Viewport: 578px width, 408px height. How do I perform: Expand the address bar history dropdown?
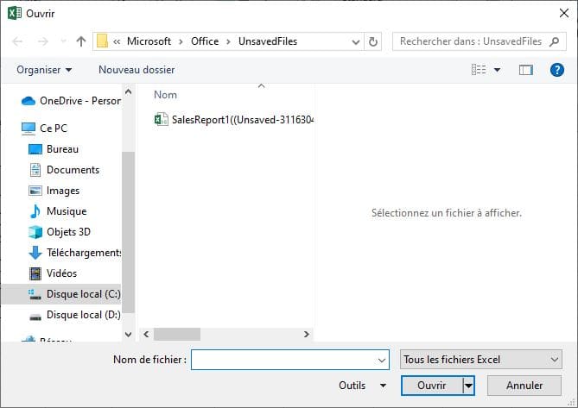pyautogui.click(x=356, y=42)
